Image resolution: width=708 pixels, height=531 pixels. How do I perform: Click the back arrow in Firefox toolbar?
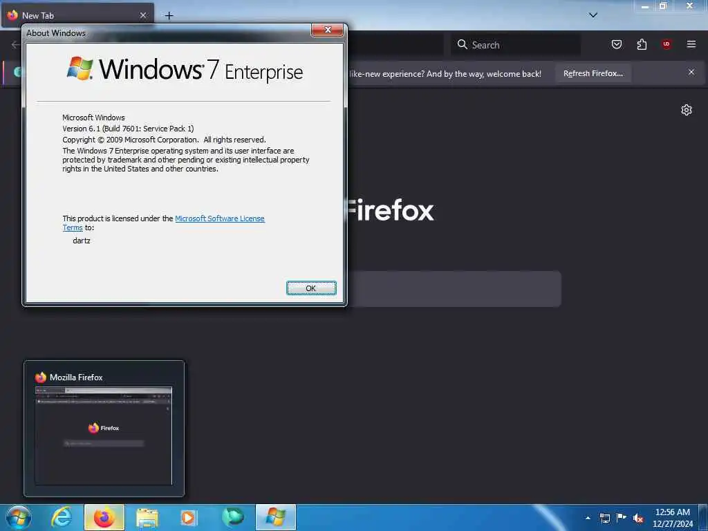(x=15, y=44)
